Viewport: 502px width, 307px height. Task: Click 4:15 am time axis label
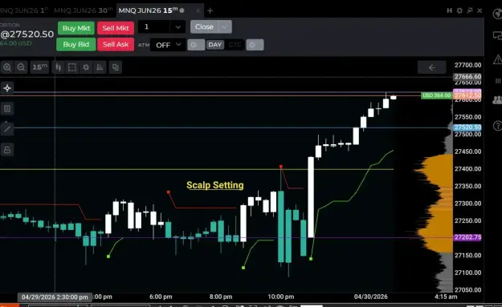[446, 297]
